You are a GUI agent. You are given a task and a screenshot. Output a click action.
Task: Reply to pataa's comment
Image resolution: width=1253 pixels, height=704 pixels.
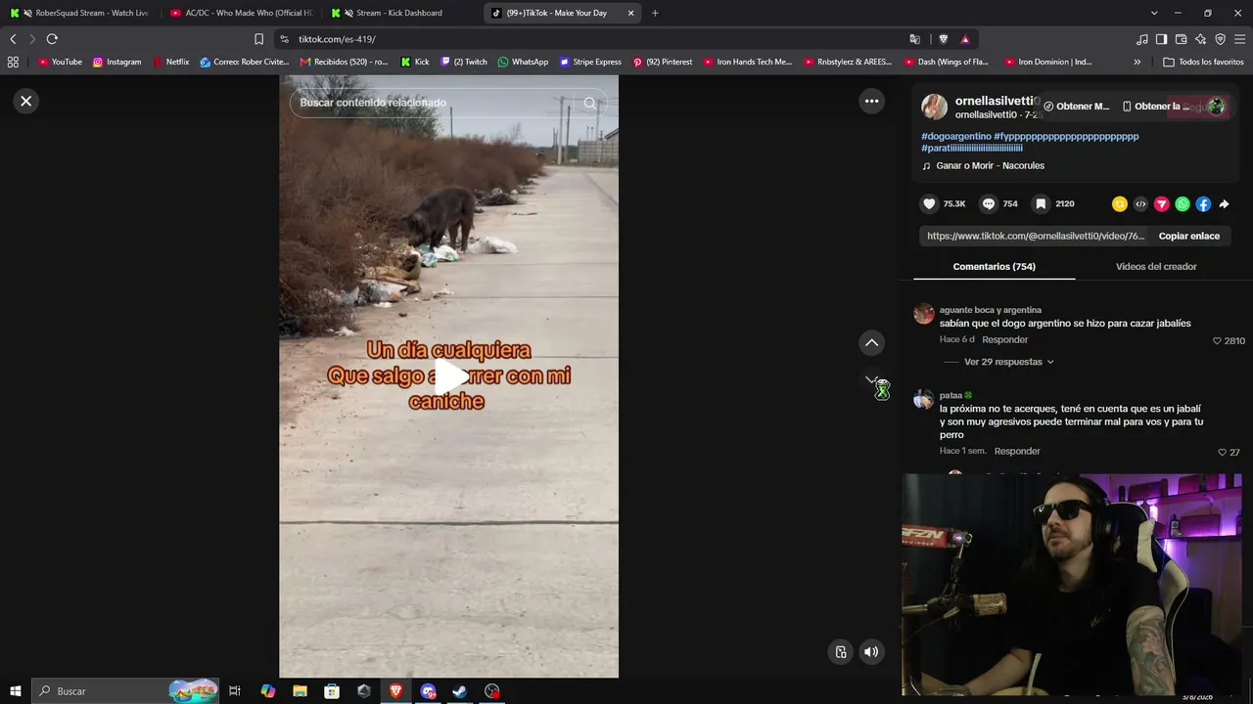click(x=1017, y=452)
